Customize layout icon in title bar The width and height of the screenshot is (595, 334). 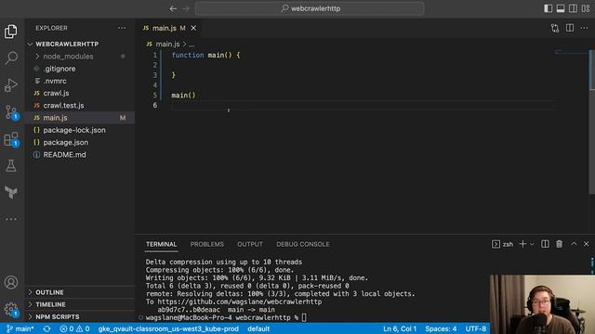[586, 8]
